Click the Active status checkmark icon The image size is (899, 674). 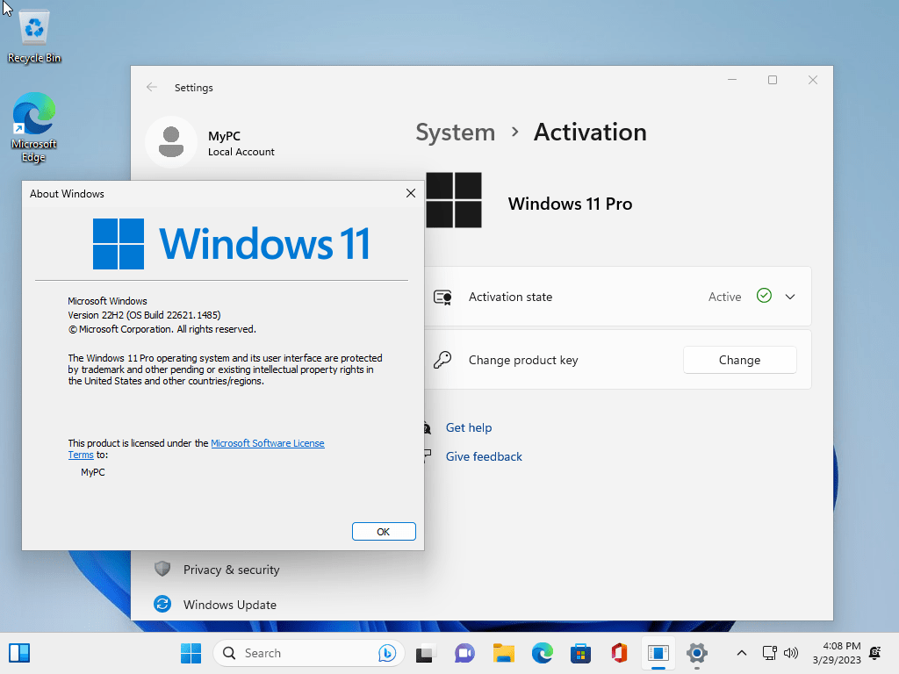(x=764, y=296)
